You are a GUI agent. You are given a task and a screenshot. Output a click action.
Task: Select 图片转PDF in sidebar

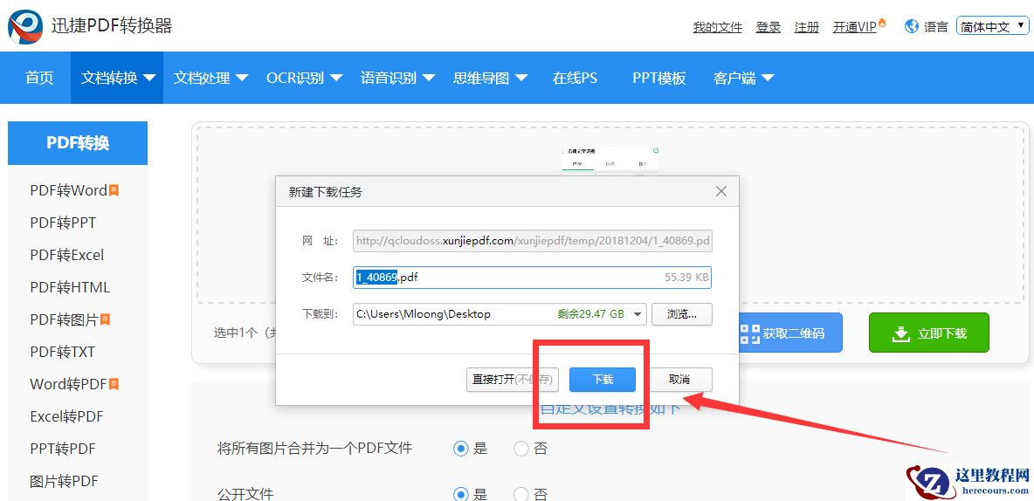(64, 481)
